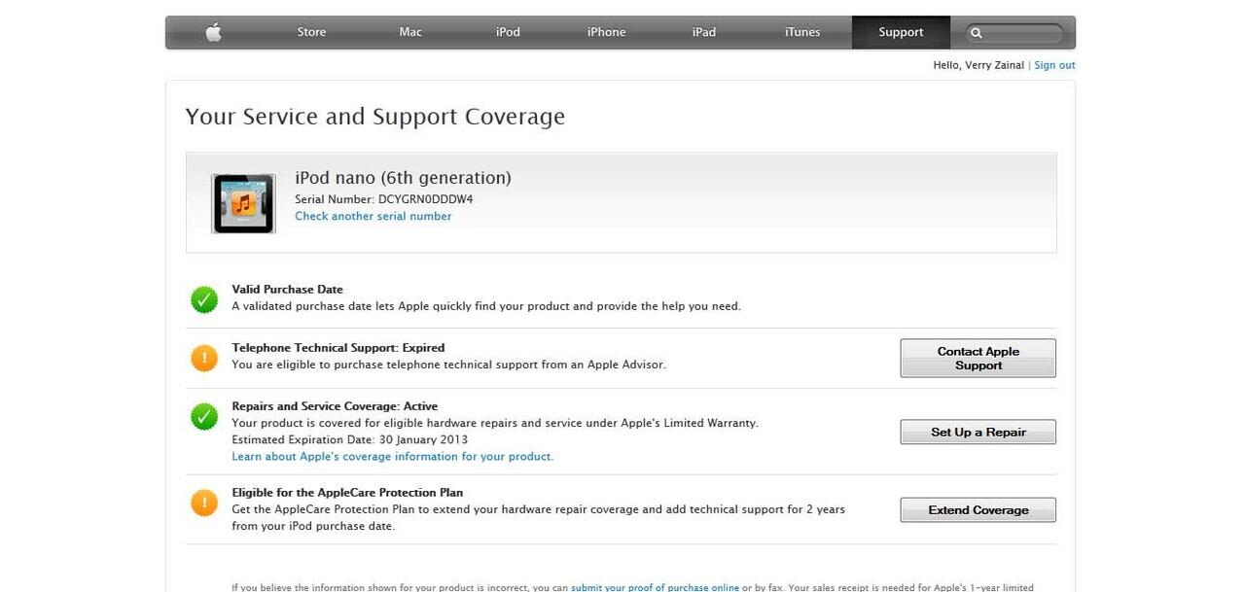1245x592 pixels.
Task: Click Repairs and Service Coverage: Active heading
Action: [335, 406]
